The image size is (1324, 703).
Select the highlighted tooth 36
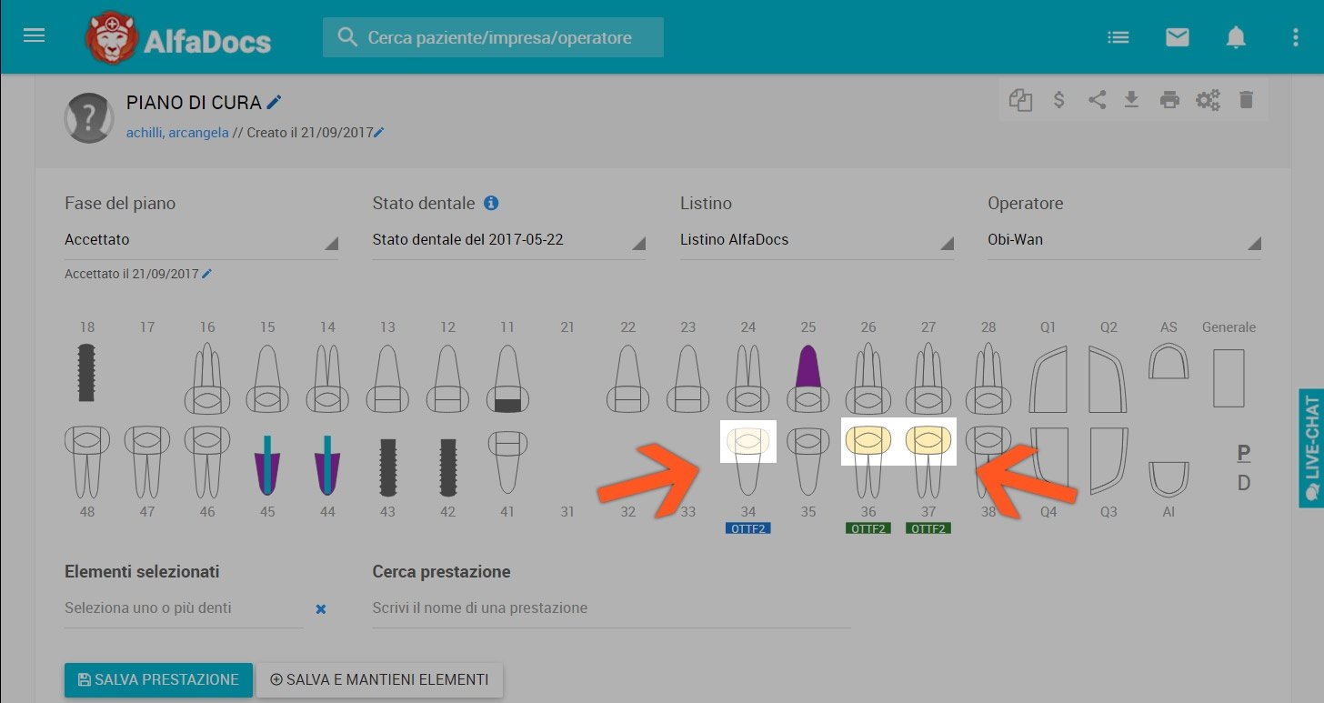[x=868, y=441]
